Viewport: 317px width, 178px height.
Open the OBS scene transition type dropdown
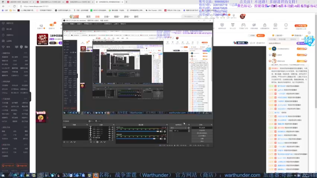[x=178, y=128]
